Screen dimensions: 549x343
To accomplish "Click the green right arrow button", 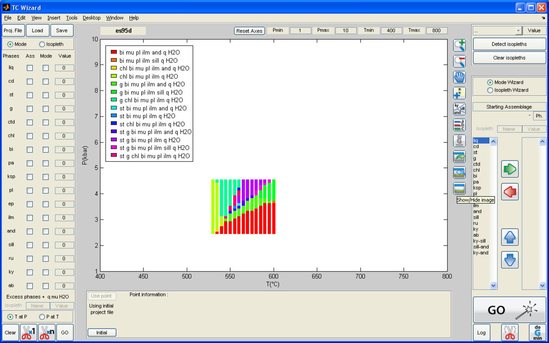I will pyautogui.click(x=510, y=169).
